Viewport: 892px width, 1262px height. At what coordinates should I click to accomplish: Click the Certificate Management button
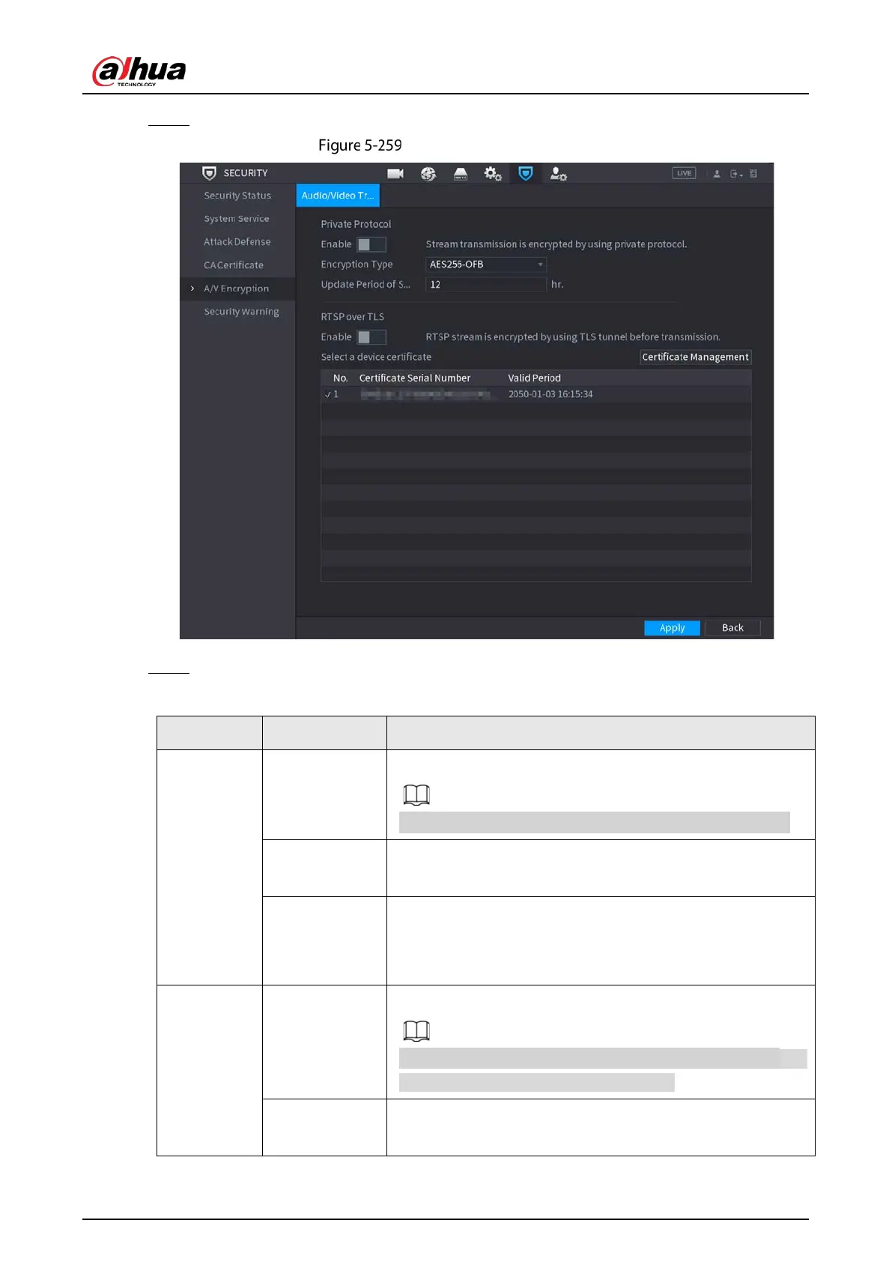point(695,357)
